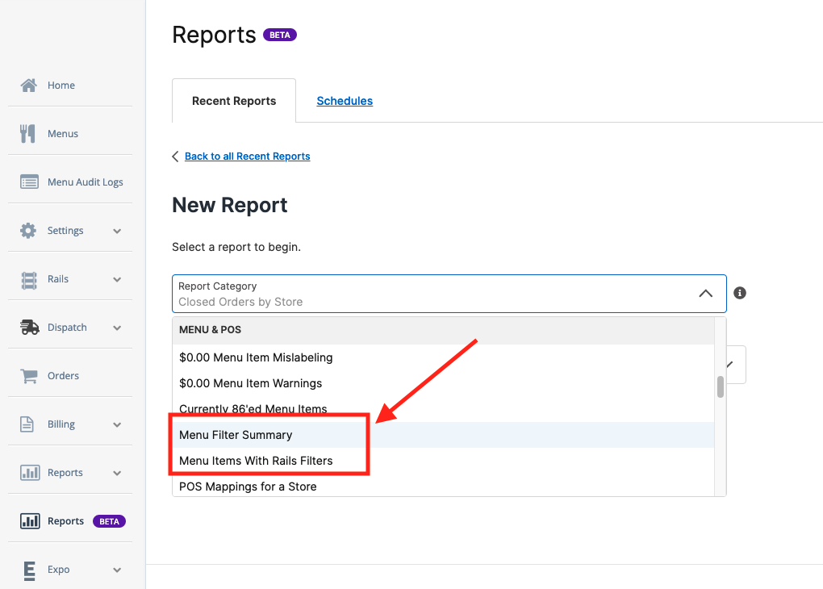This screenshot has width=823, height=589.
Task: Click the dropdown list scrollbar thumb
Action: coord(720,387)
